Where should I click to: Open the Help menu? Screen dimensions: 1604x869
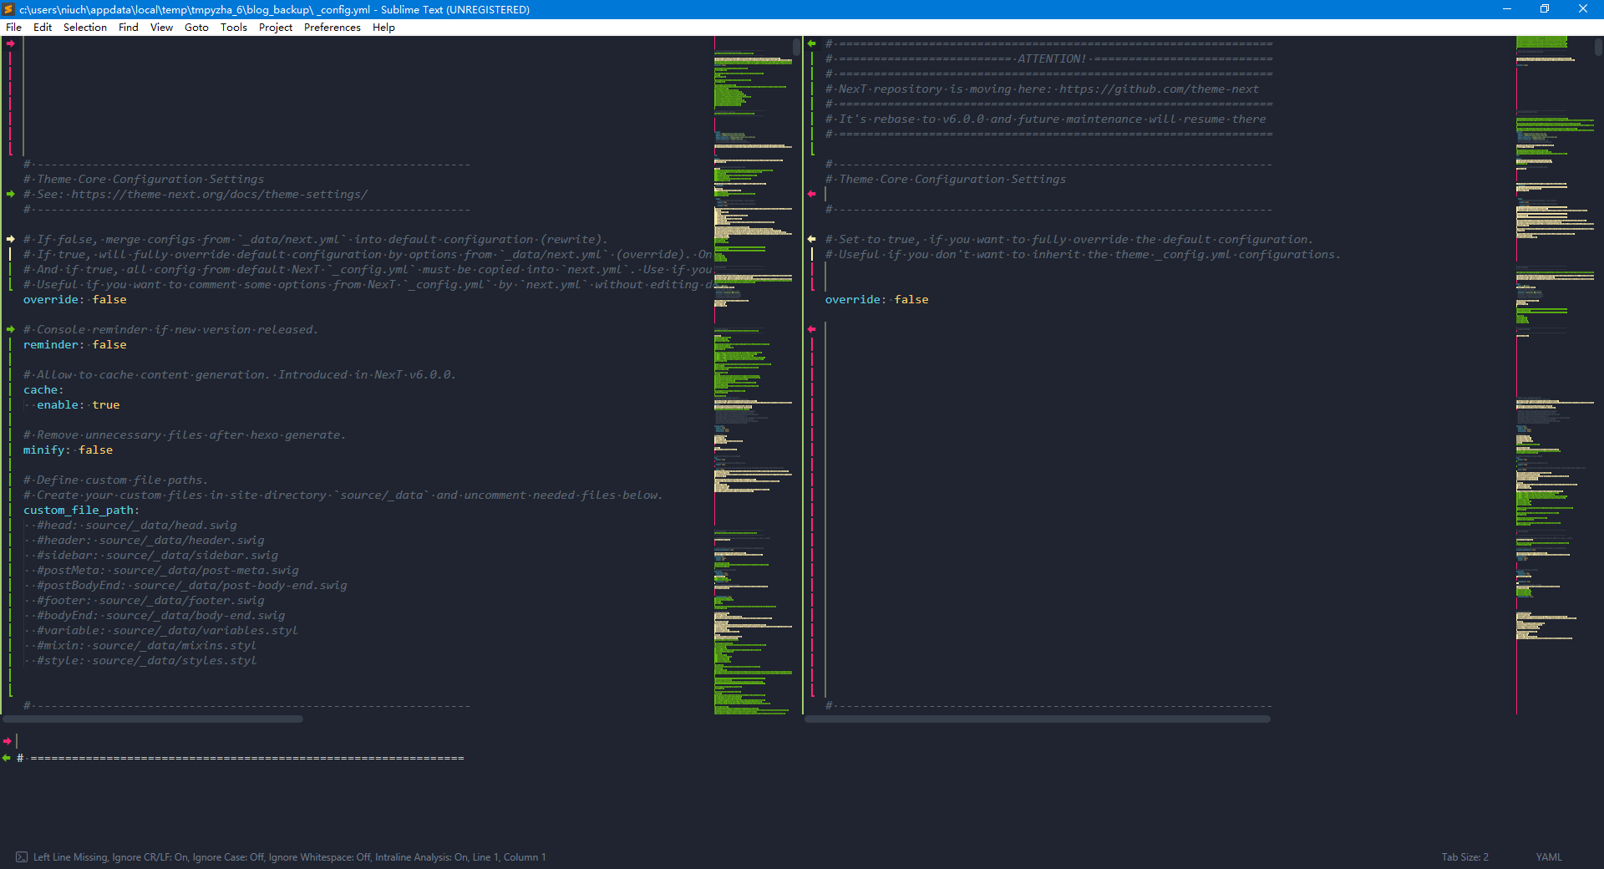(x=383, y=27)
